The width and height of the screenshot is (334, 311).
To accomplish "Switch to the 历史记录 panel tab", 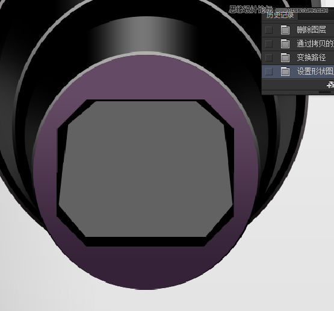I will (x=280, y=15).
